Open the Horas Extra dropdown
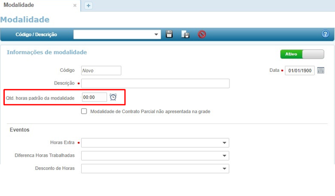The height and width of the screenshot is (196, 335). [x=224, y=143]
